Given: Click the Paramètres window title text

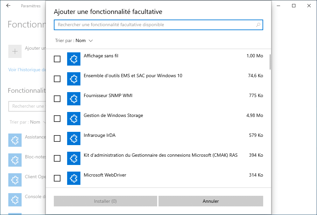Looking at the screenshot, I should coord(31,6).
